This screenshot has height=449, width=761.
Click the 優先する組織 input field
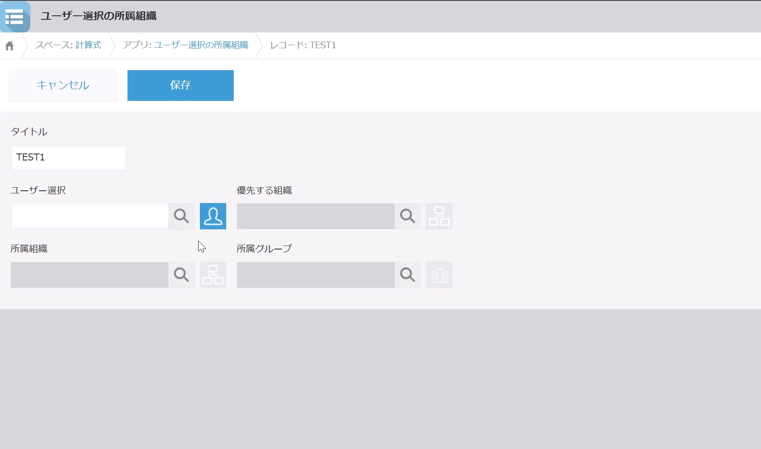(316, 216)
